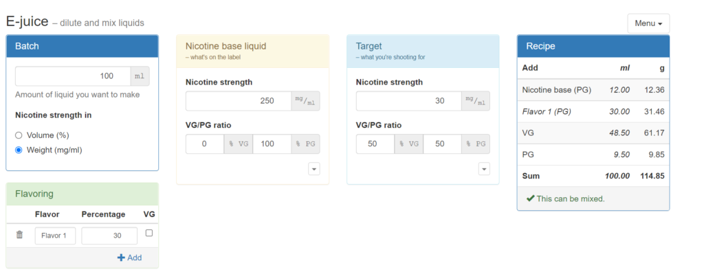Click base nicotine strength 250 field
This screenshot has height=274, width=704.
[239, 101]
